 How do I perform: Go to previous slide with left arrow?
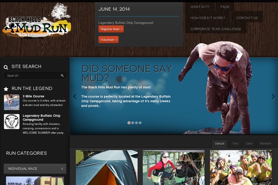pyautogui.click(x=75, y=96)
